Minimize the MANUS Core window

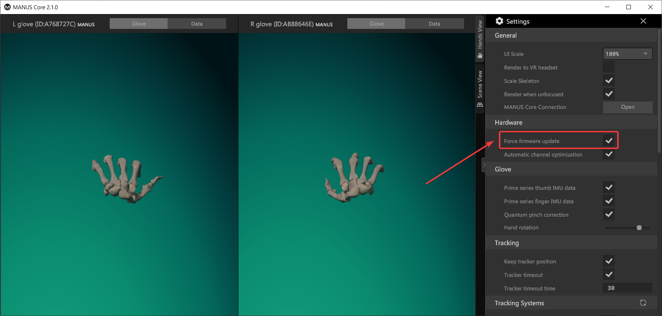click(607, 7)
